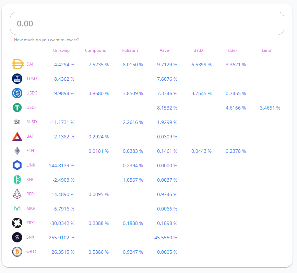The height and width of the screenshot is (273, 297).
Task: Select the Fulcrum column header
Action: tap(130, 50)
